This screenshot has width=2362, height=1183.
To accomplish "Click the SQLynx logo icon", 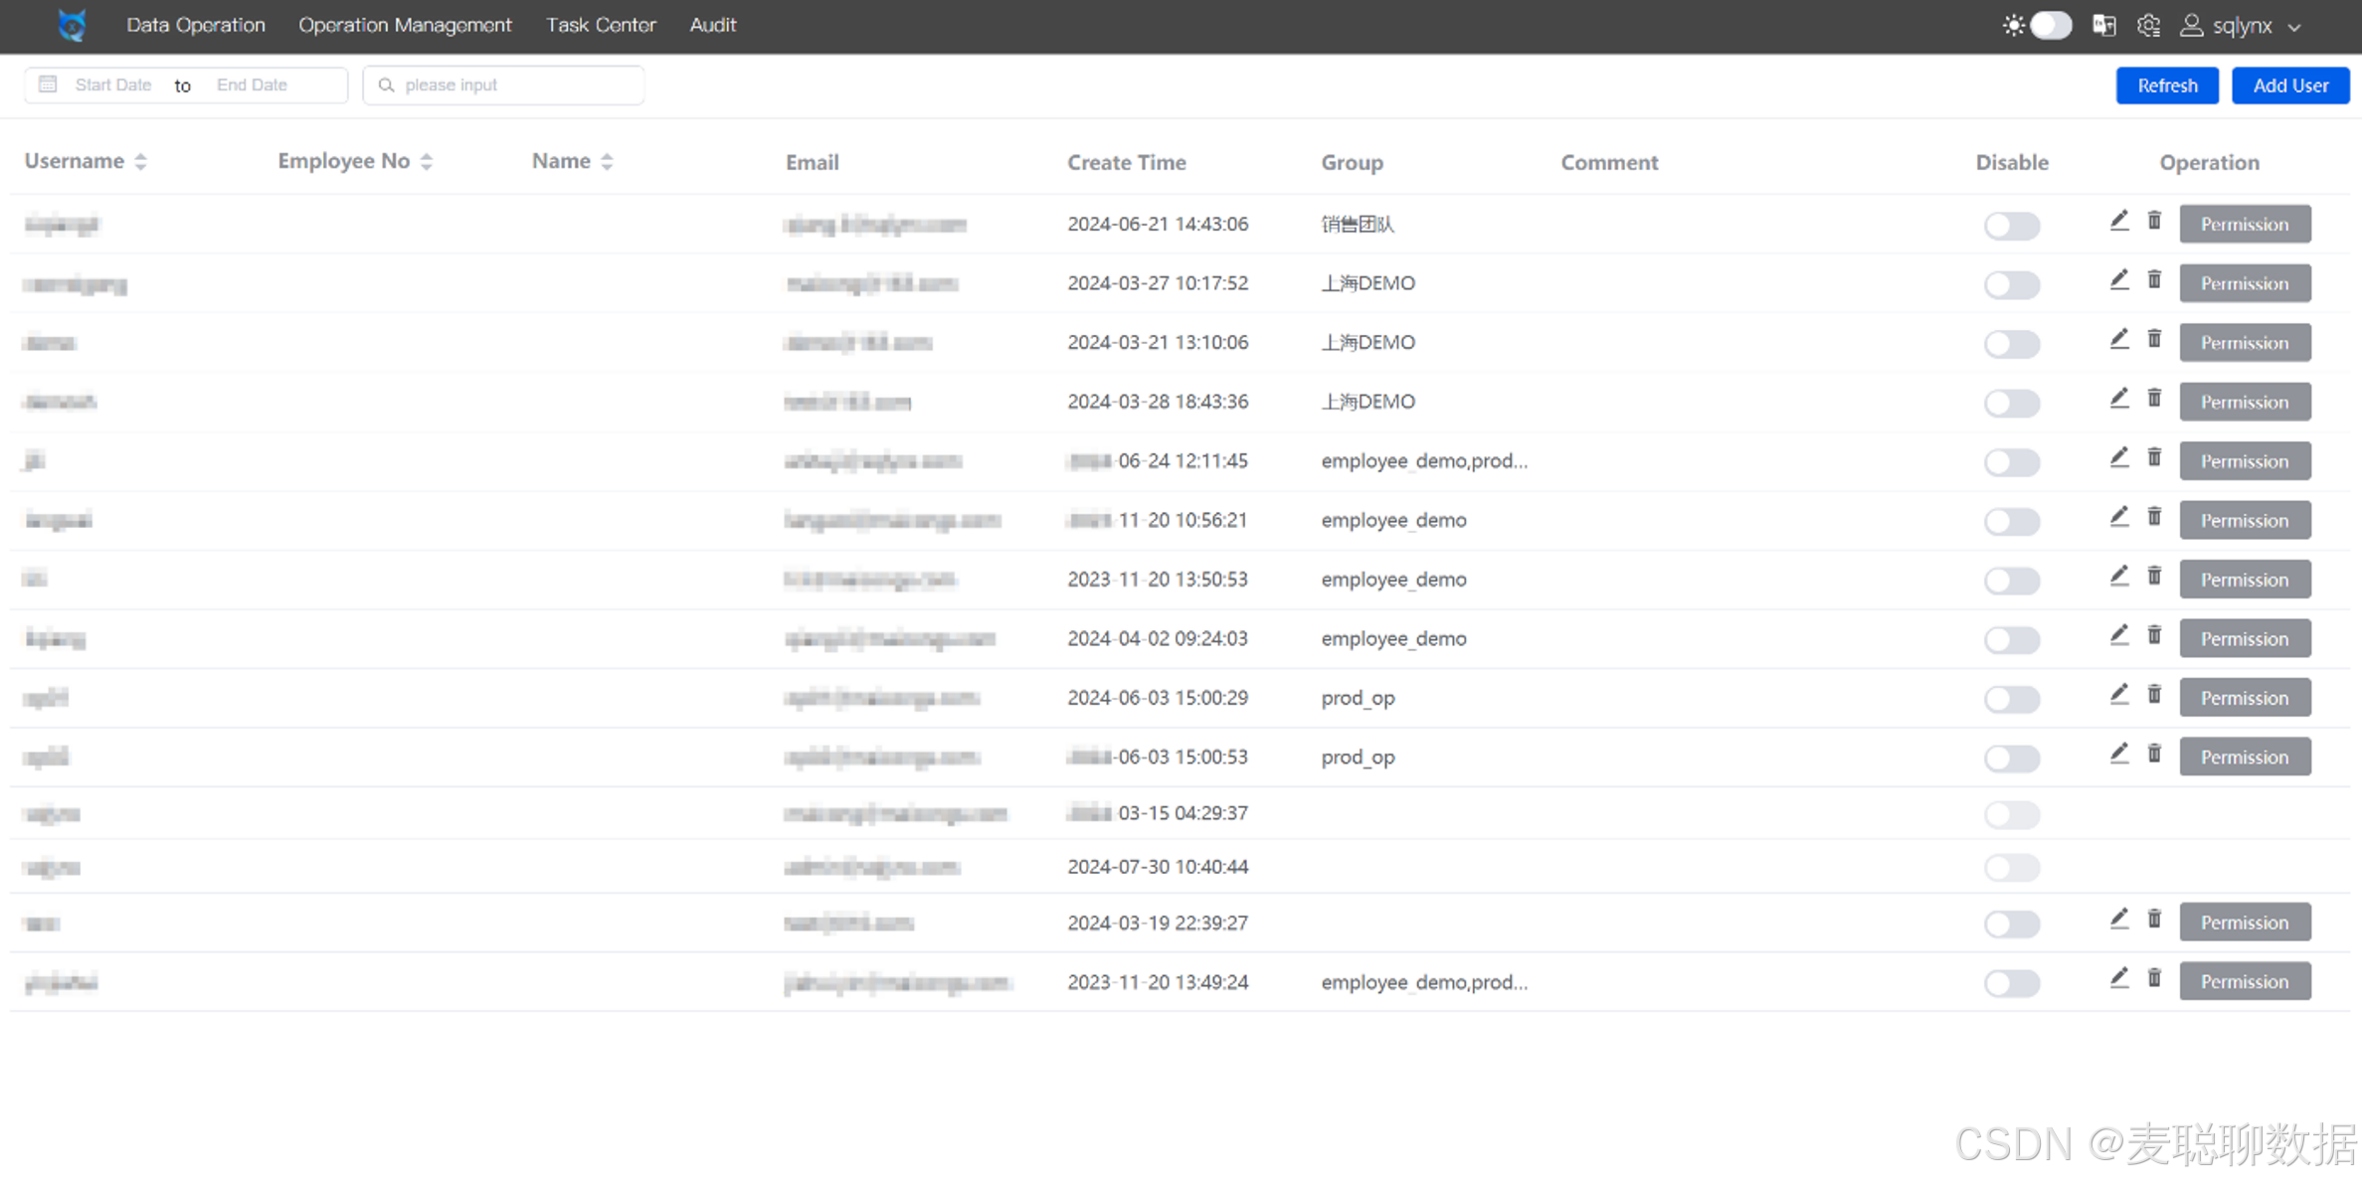I will click(x=72, y=25).
